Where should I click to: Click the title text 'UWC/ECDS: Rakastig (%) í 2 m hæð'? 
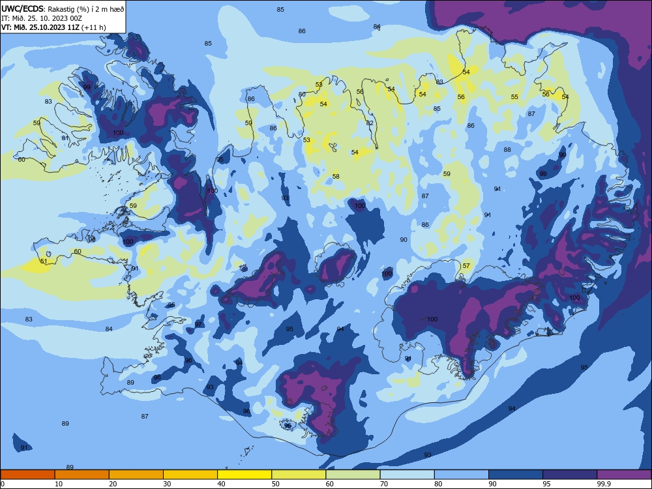tap(63, 8)
